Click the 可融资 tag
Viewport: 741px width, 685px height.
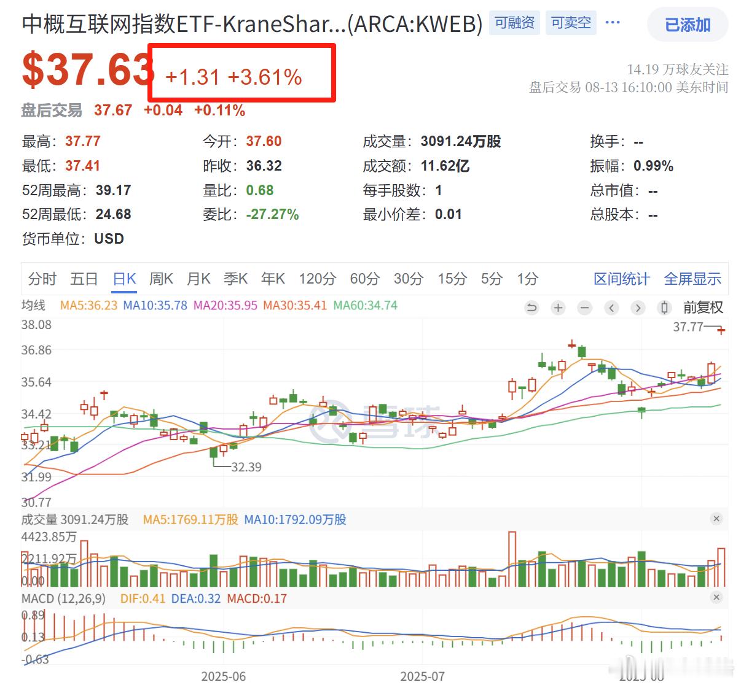(514, 23)
